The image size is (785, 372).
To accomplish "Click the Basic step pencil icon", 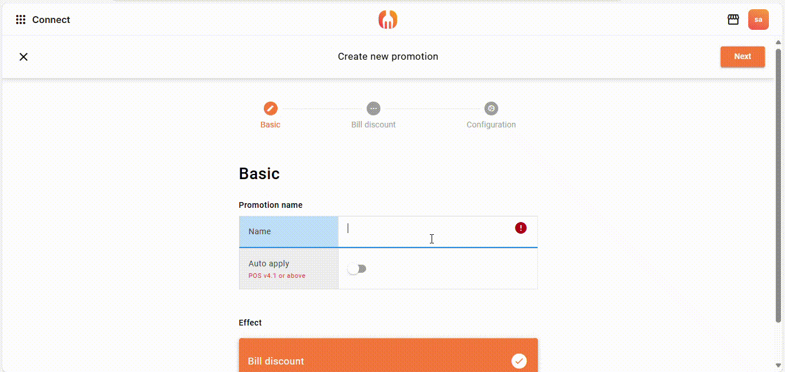I will [x=270, y=108].
